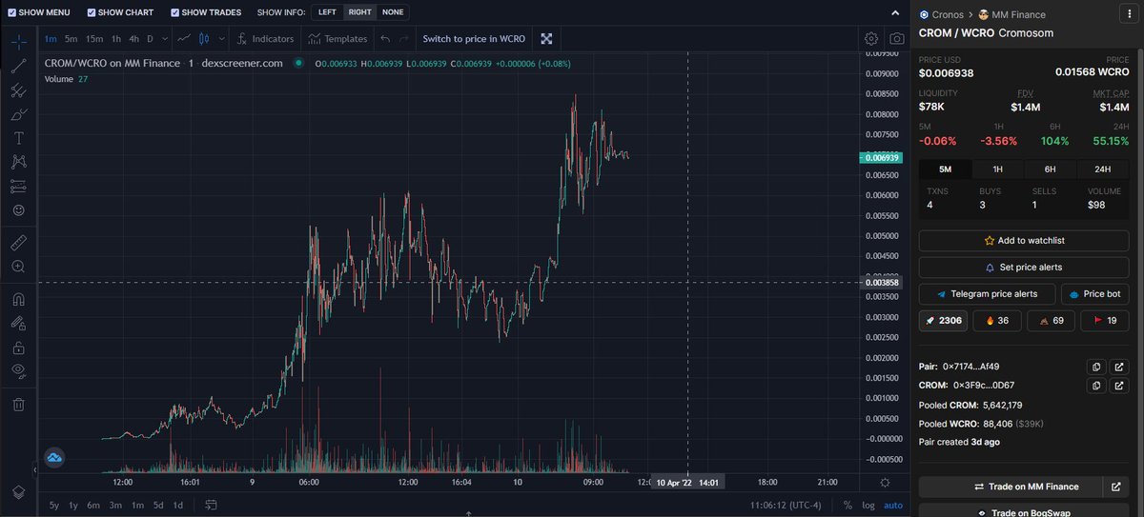Toggle log scale on price axis
Screen dimensions: 1144x517
868,505
